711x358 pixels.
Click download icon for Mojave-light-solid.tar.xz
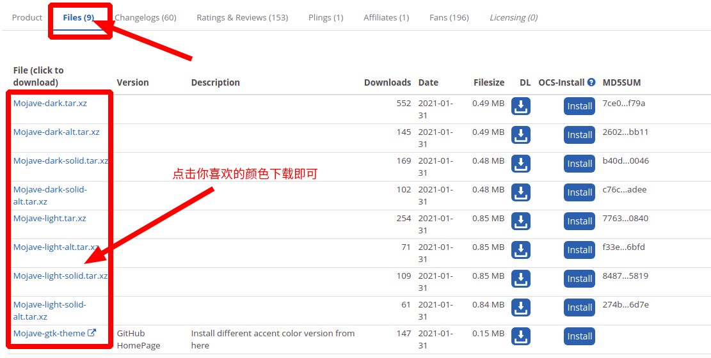click(520, 279)
